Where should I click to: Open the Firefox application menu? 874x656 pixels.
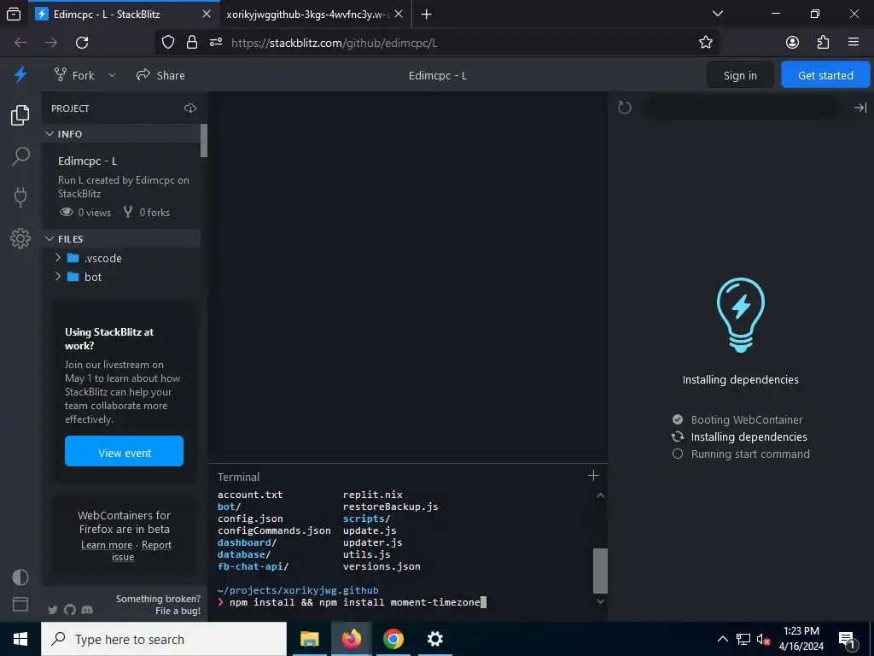(x=854, y=43)
